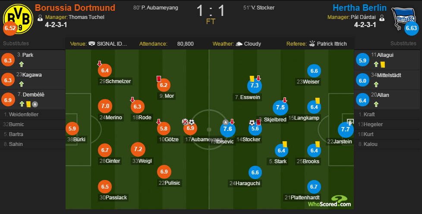The image size is (422, 214).
Task: Click Ibisevic's assist badge icon
Action: click(226, 122)
